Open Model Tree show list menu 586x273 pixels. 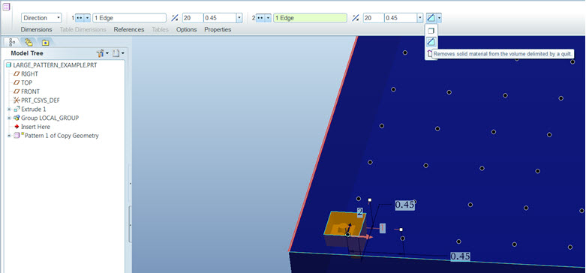click(118, 54)
